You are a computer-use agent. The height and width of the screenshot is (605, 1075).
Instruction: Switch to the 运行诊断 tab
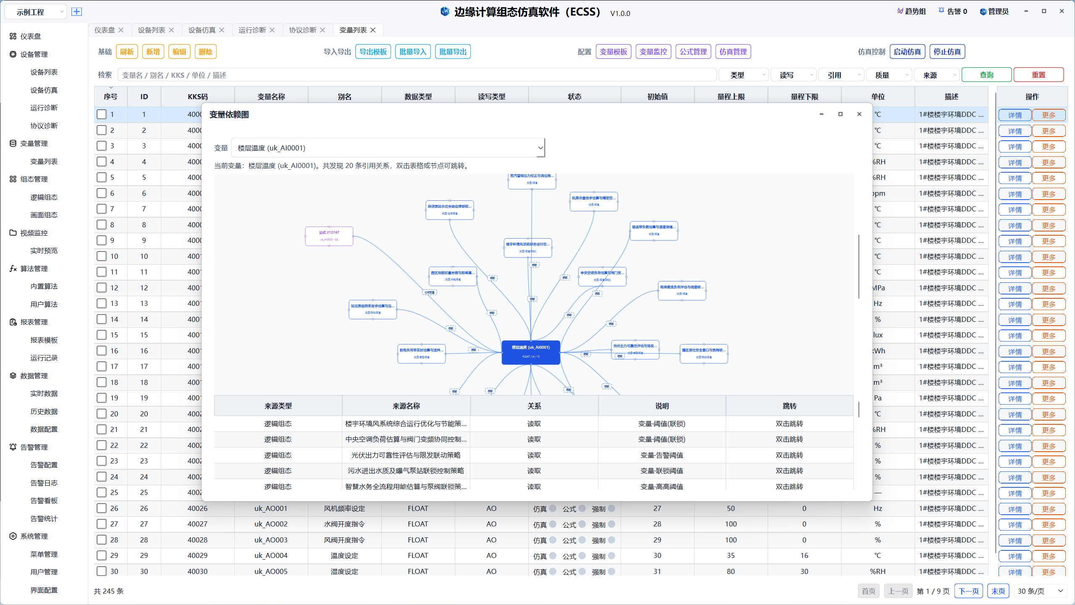(252, 30)
